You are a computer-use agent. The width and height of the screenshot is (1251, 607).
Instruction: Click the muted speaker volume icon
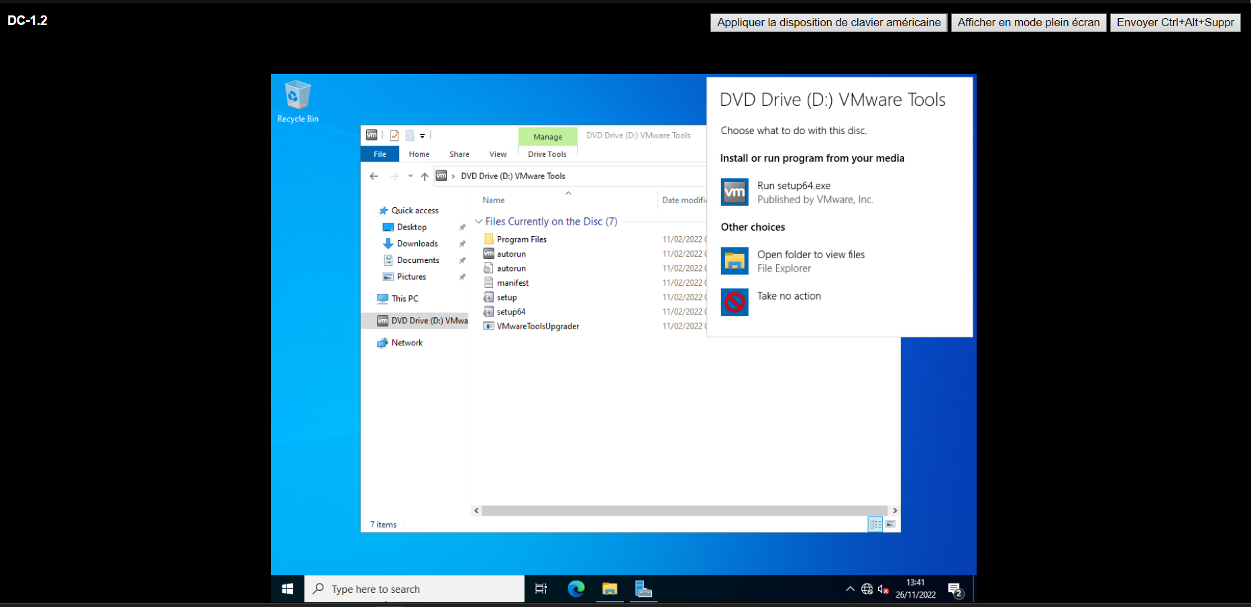point(883,589)
